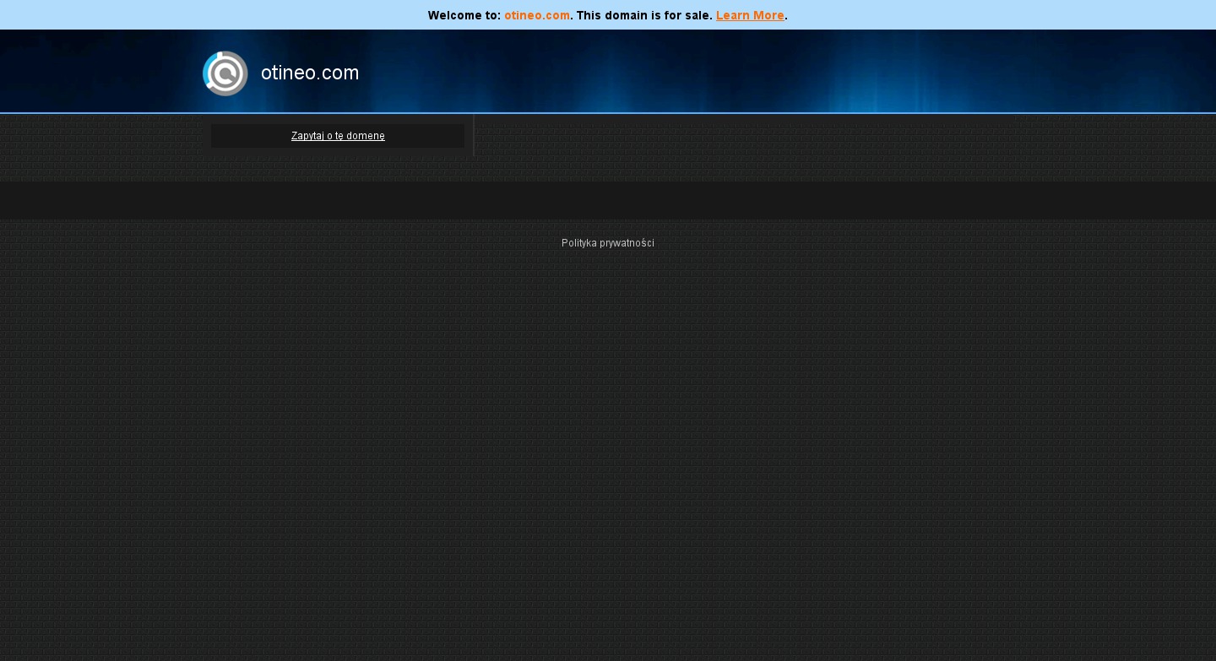Viewport: 1216px width, 661px height.
Task: Click the light blue top bar's empty left side
Action: coord(169,15)
